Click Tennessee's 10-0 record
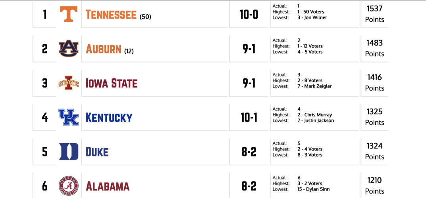The height and width of the screenshot is (198, 426). pyautogui.click(x=249, y=15)
